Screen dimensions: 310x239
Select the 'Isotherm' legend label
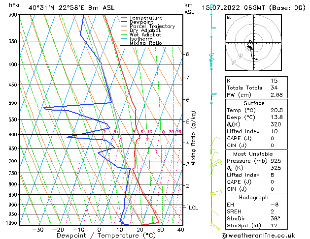tap(141, 39)
